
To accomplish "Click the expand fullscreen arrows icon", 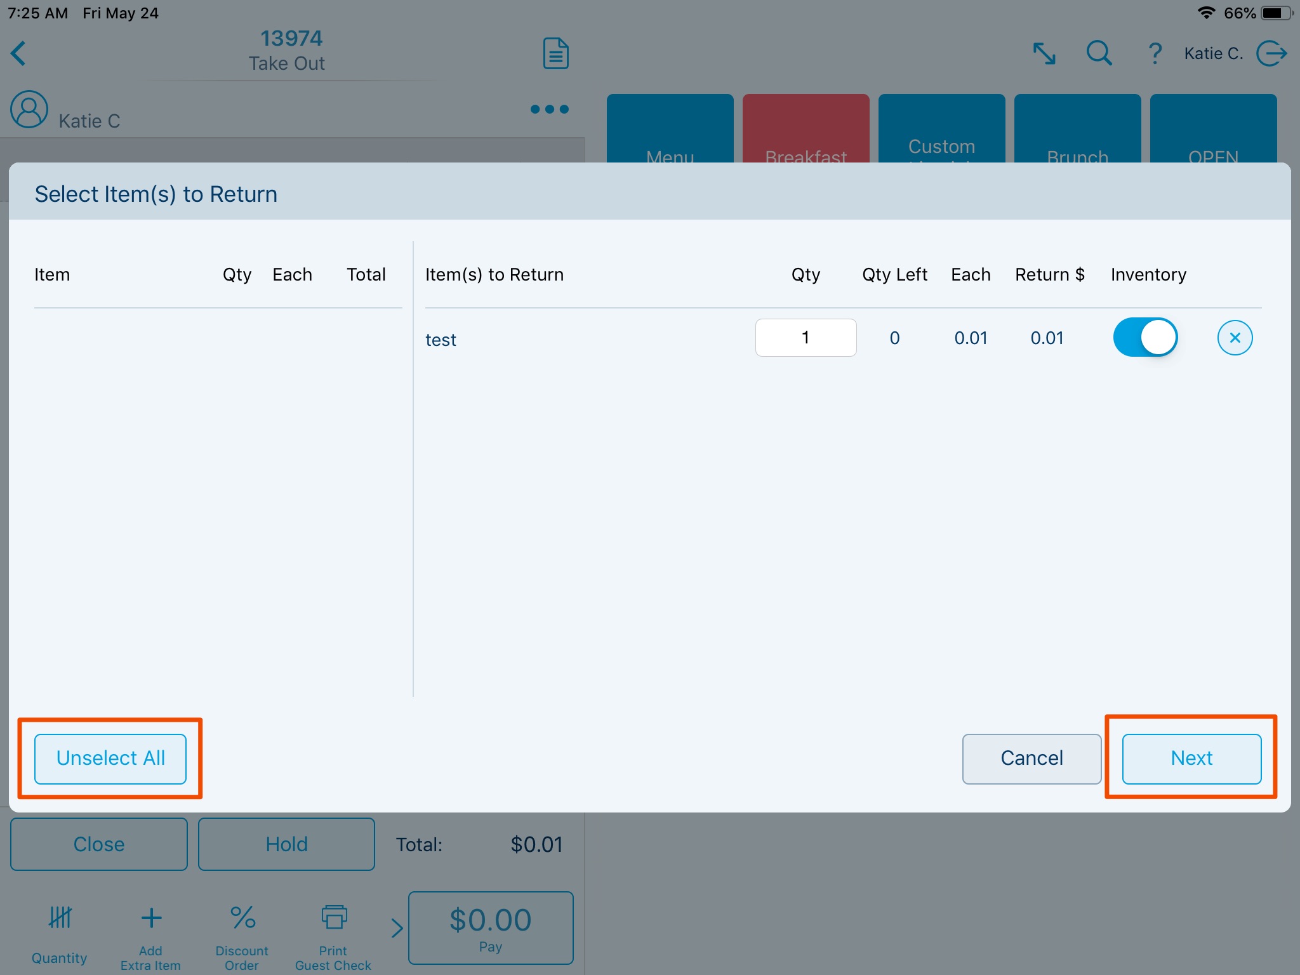I will (1044, 53).
